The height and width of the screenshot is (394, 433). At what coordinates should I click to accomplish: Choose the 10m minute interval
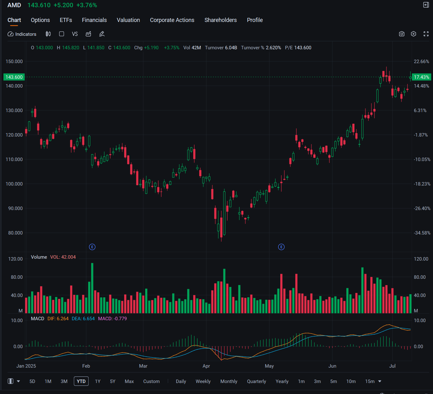[351, 381]
